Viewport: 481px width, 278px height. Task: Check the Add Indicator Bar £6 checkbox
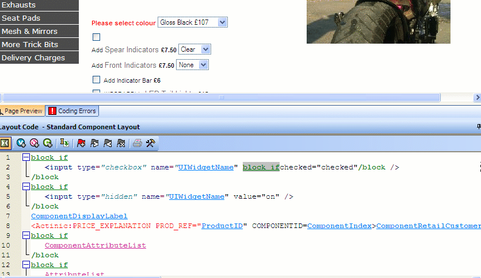coord(97,80)
